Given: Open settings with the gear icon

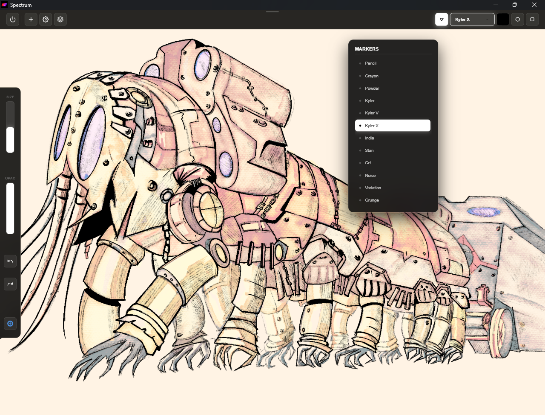Looking at the screenshot, I should pos(46,20).
